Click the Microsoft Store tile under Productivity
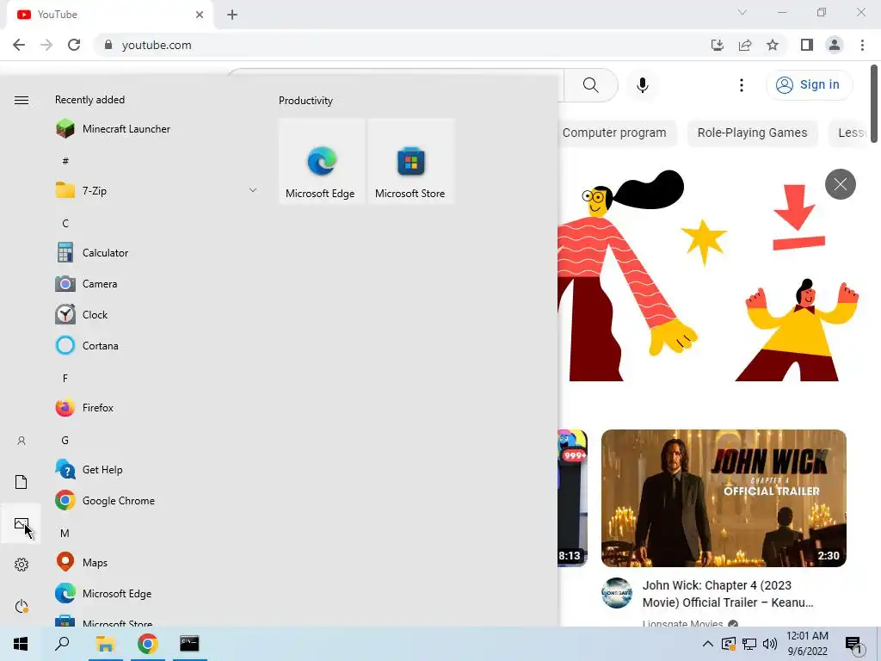The height and width of the screenshot is (661, 881). [x=410, y=161]
